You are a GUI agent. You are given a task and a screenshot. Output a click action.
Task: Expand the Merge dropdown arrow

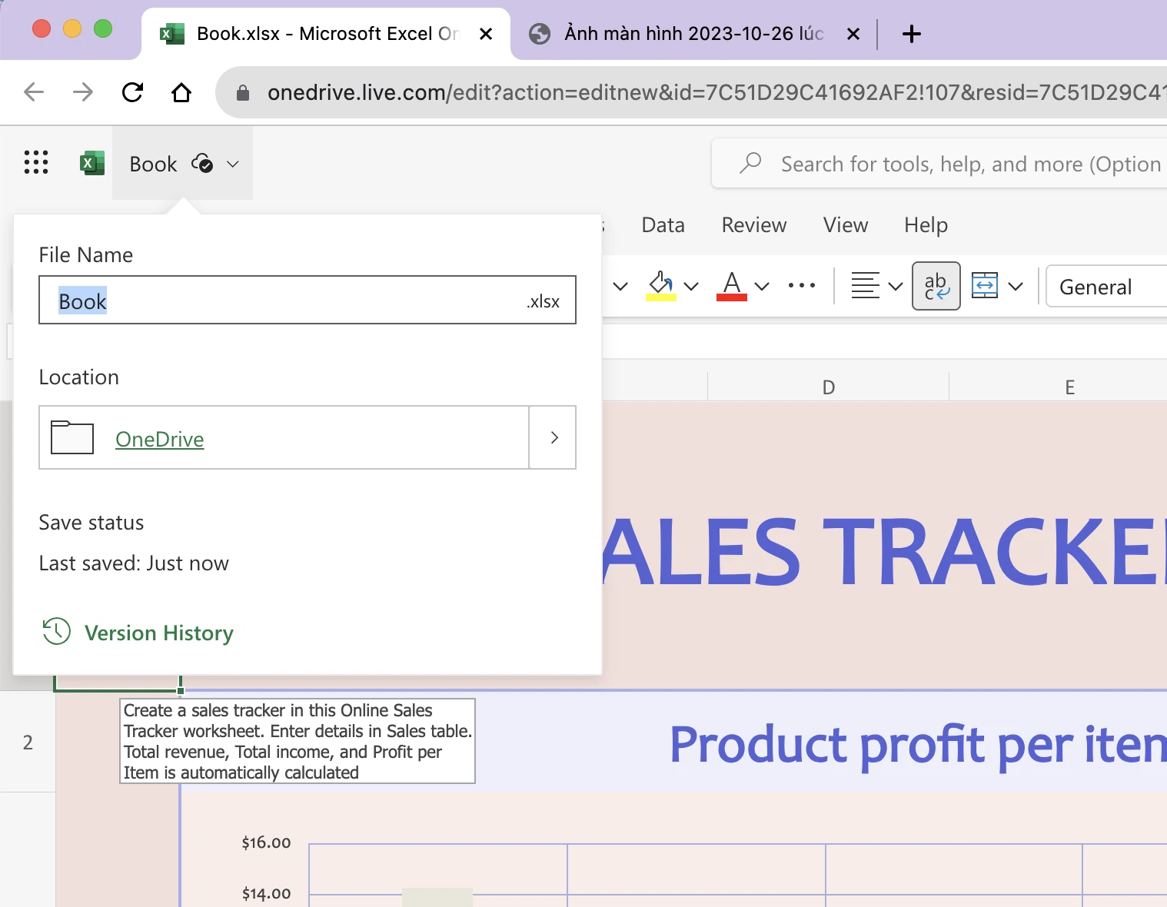(1016, 286)
